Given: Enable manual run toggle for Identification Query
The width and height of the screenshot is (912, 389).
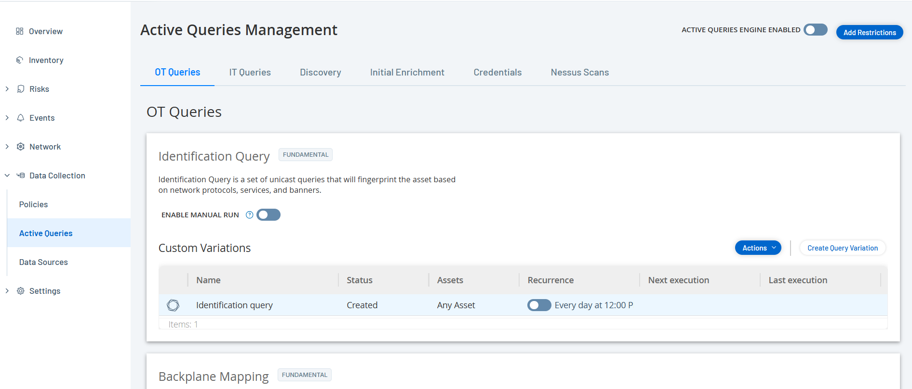Looking at the screenshot, I should (x=268, y=215).
